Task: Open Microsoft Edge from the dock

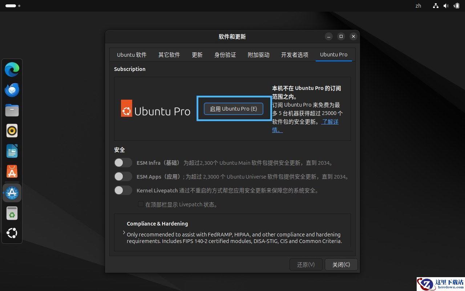Action: [x=12, y=69]
